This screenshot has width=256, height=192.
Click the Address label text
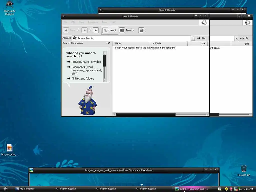point(66,38)
